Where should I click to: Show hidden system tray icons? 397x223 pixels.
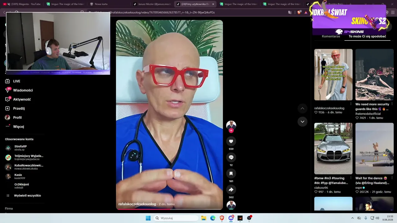click(352, 218)
